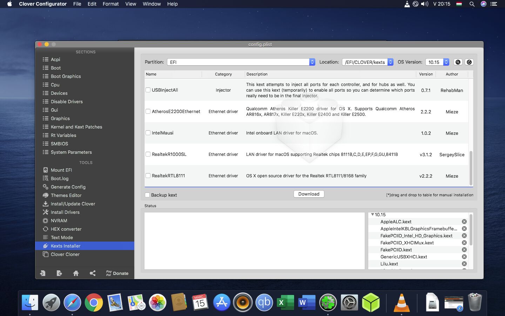Click the export config icon in the bottom bar
505x316 pixels.
(x=59, y=273)
